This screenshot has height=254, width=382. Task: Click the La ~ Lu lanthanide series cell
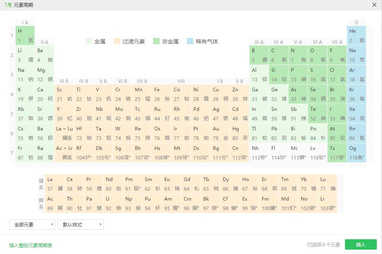[64, 133]
